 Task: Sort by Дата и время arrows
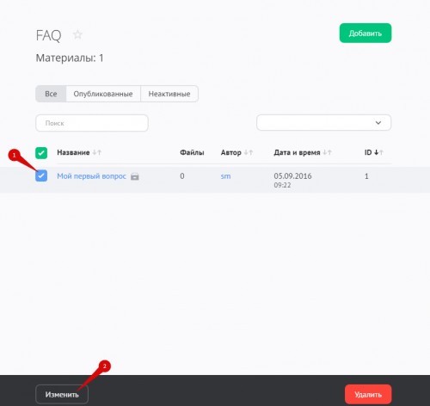pyautogui.click(x=327, y=152)
